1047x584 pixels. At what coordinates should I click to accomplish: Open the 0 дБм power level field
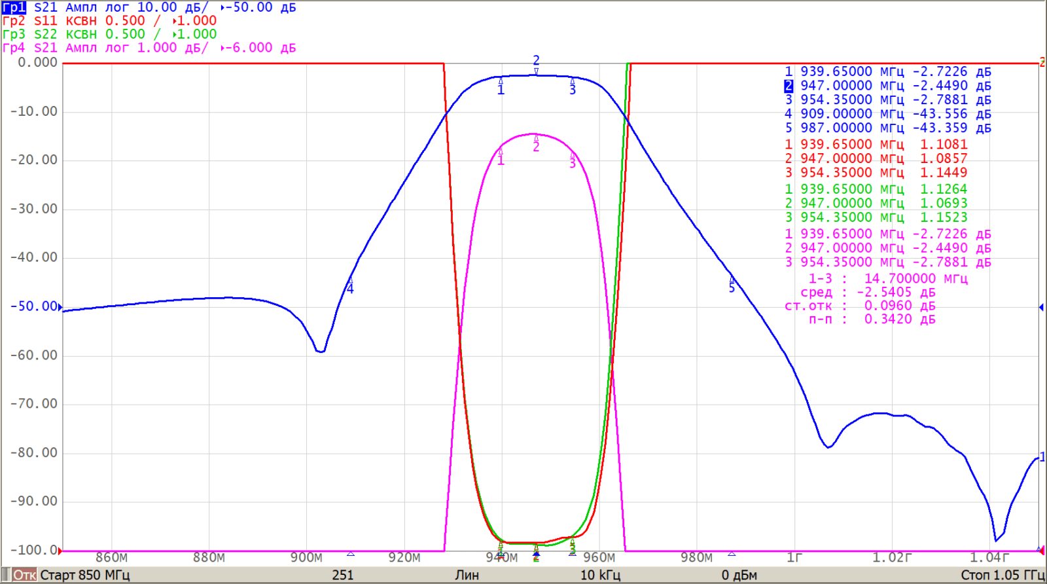pyautogui.click(x=739, y=575)
